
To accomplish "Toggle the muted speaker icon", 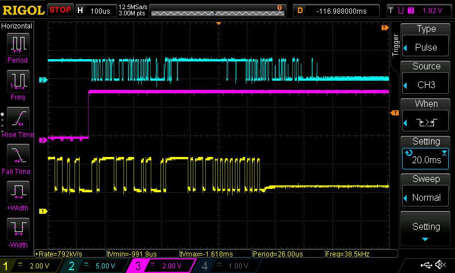I will coord(440,264).
